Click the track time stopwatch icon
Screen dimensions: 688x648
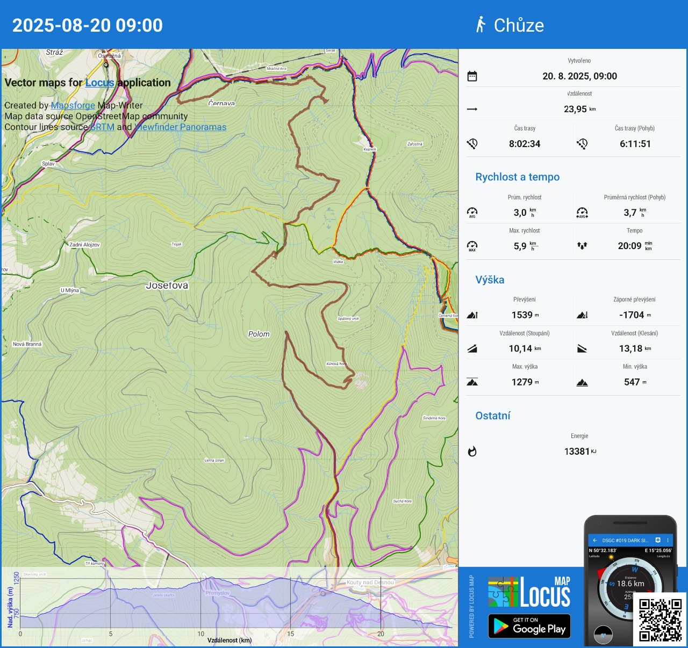(x=472, y=144)
